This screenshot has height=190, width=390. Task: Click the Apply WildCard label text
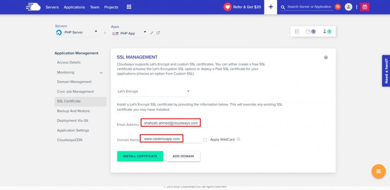coord(222,140)
